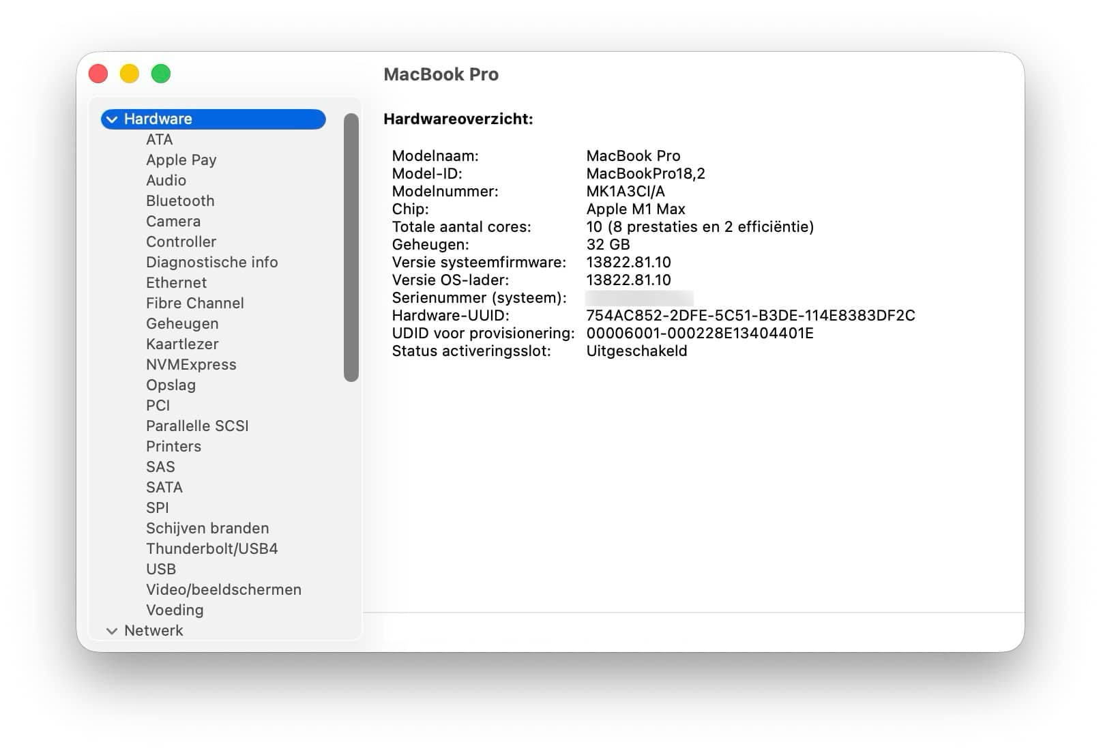Click the sidebar vertical scrollbar
Image resolution: width=1101 pixels, height=753 pixels.
pos(351,247)
